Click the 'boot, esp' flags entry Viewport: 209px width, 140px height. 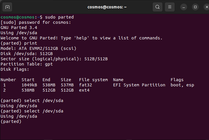[x=182, y=85]
